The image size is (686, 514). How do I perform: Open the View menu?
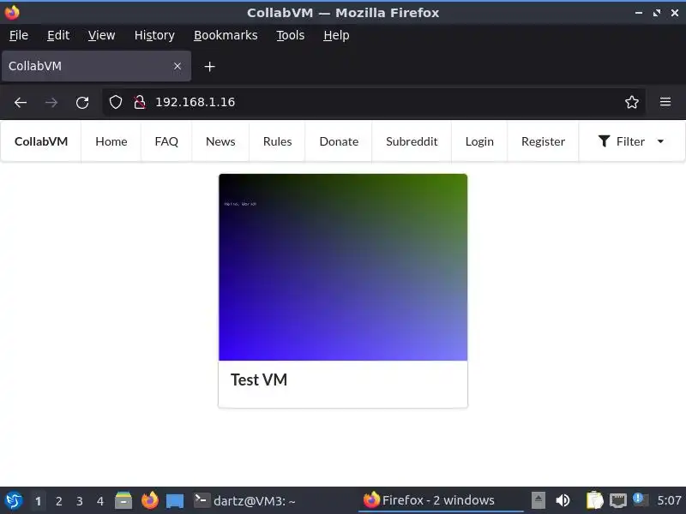[x=101, y=35]
